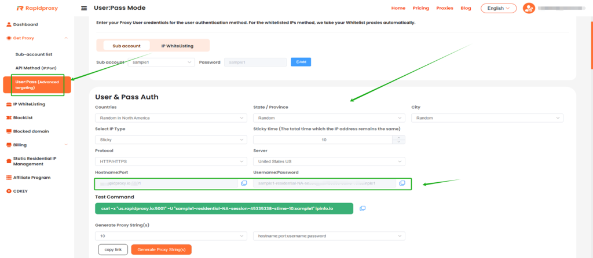Open the Pricing link in the top navigation

pos(420,8)
